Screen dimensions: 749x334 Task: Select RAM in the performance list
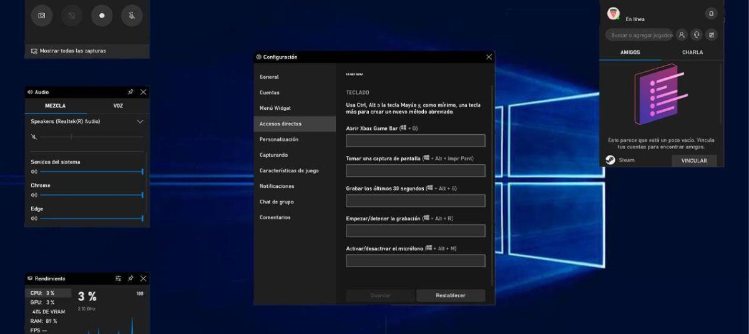click(x=44, y=321)
